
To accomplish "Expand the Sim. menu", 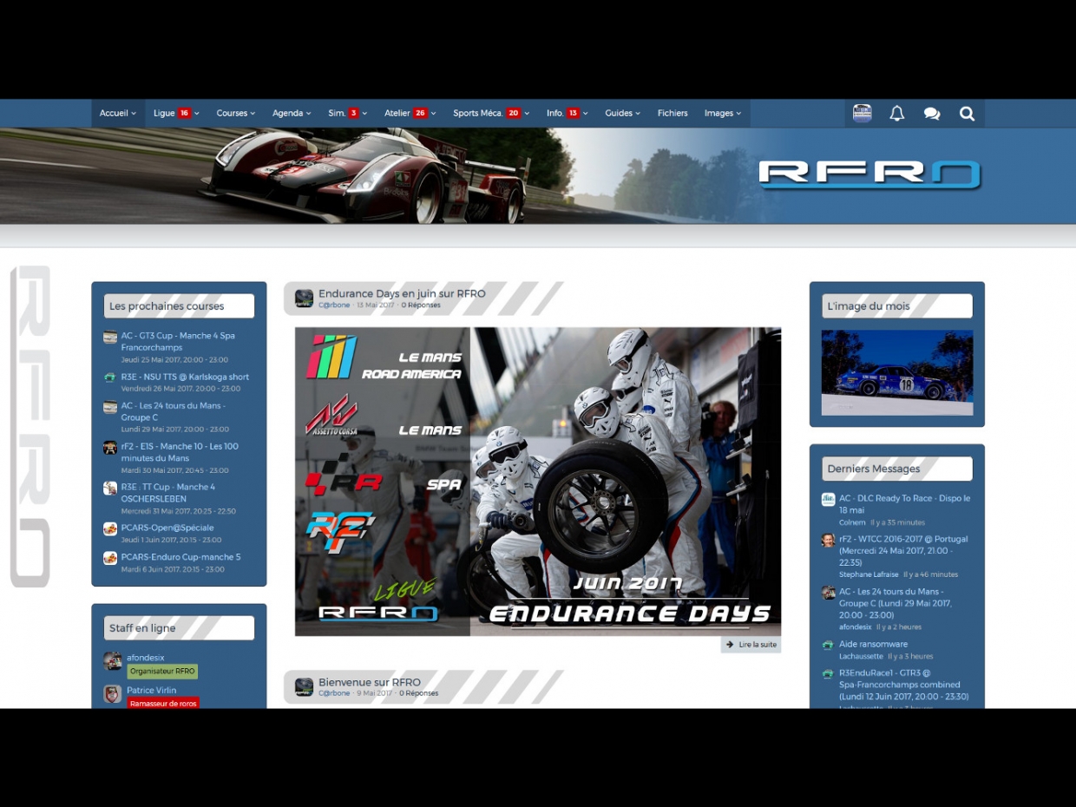I will [347, 114].
